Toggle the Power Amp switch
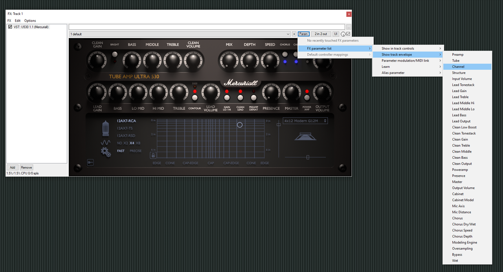The height and width of the screenshot is (272, 503). click(307, 98)
